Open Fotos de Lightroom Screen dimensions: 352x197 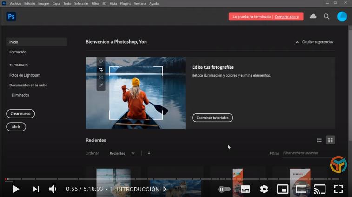tap(25, 75)
